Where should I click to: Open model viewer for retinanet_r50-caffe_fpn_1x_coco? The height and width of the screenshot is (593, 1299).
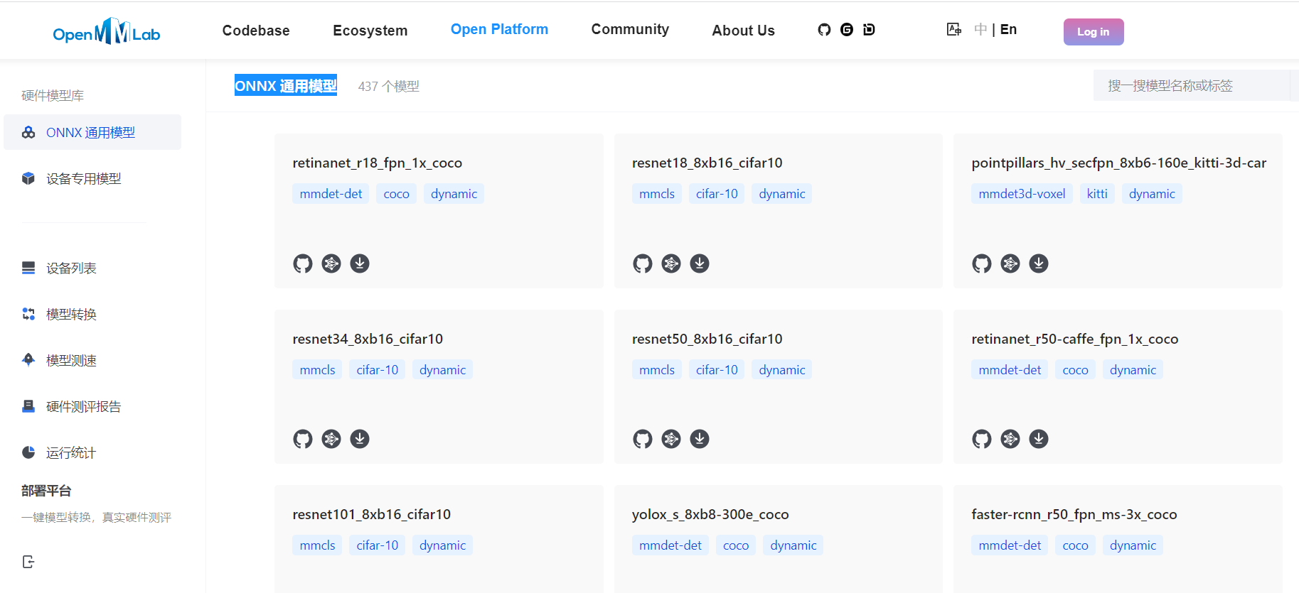(1010, 439)
